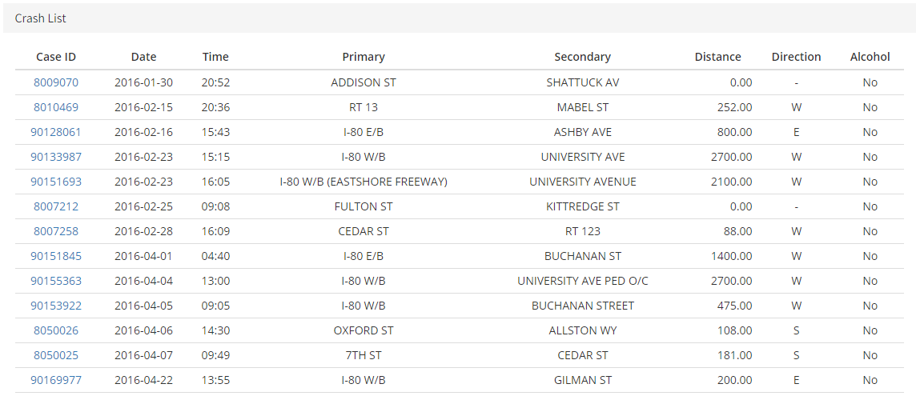
Task: View case ID 8050026
Action: [x=56, y=330]
